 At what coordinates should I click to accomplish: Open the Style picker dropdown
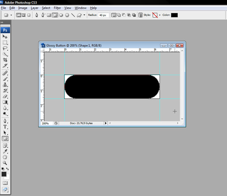pos(160,15)
